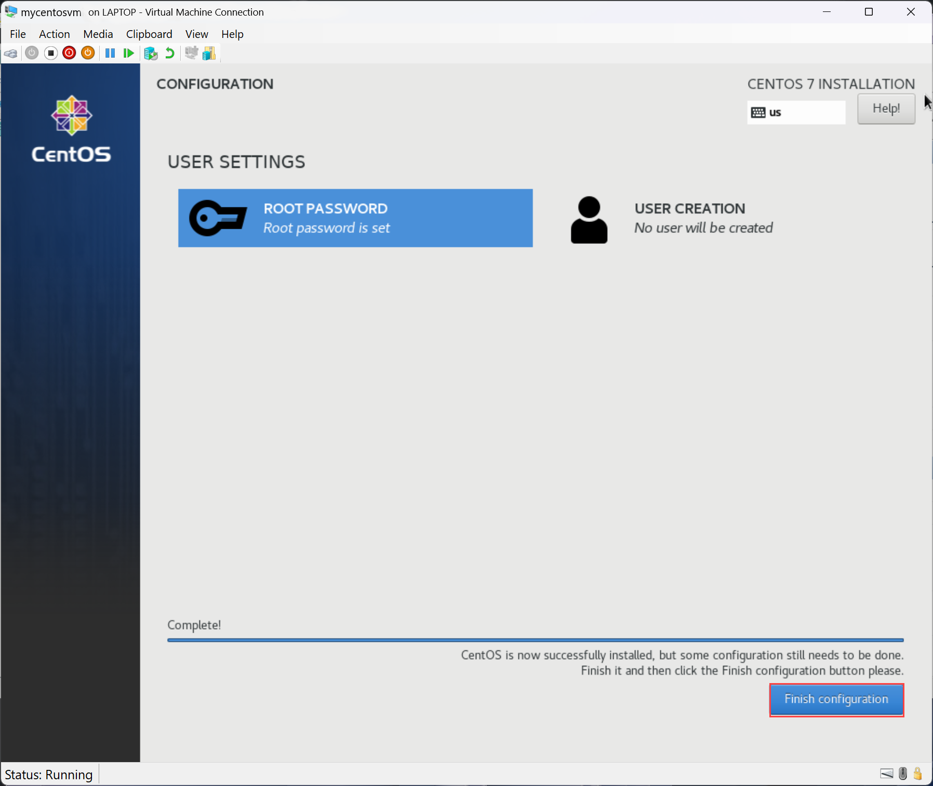
Task: Open the Help! panel
Action: click(886, 109)
